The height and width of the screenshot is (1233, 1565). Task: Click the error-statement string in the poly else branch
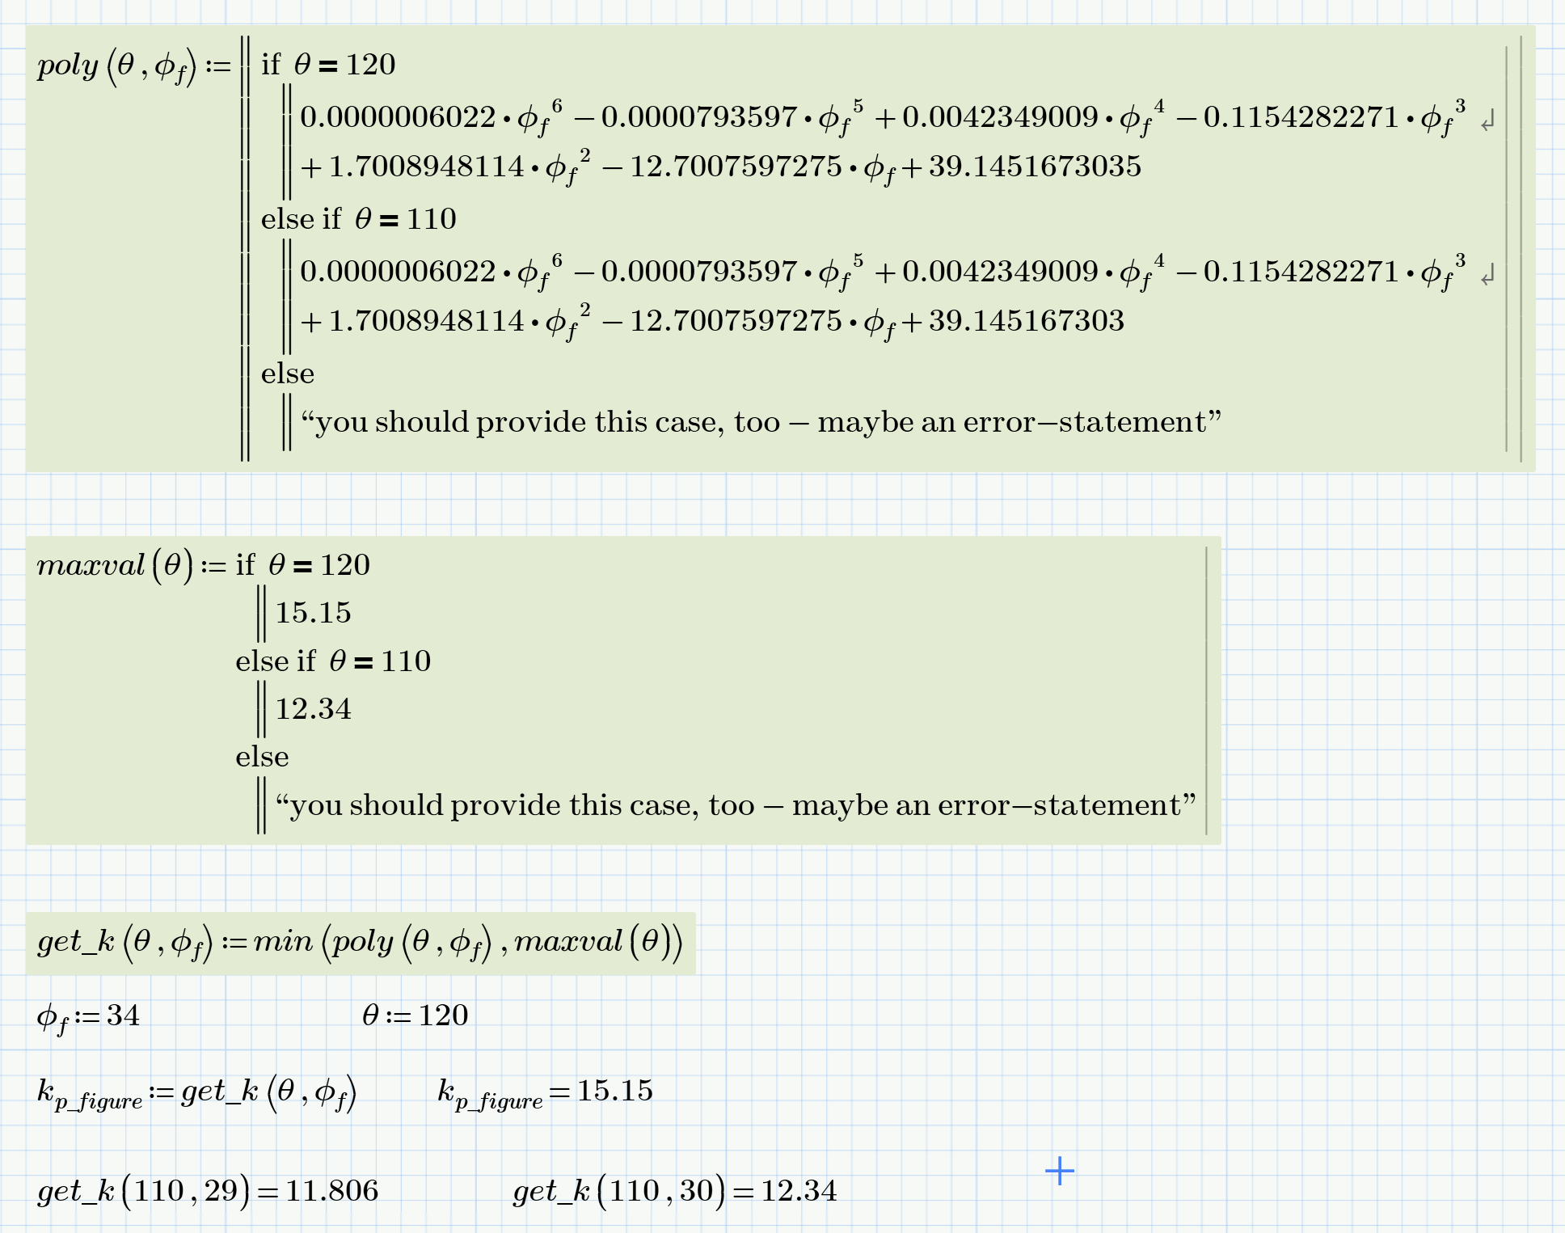pyautogui.click(x=760, y=422)
